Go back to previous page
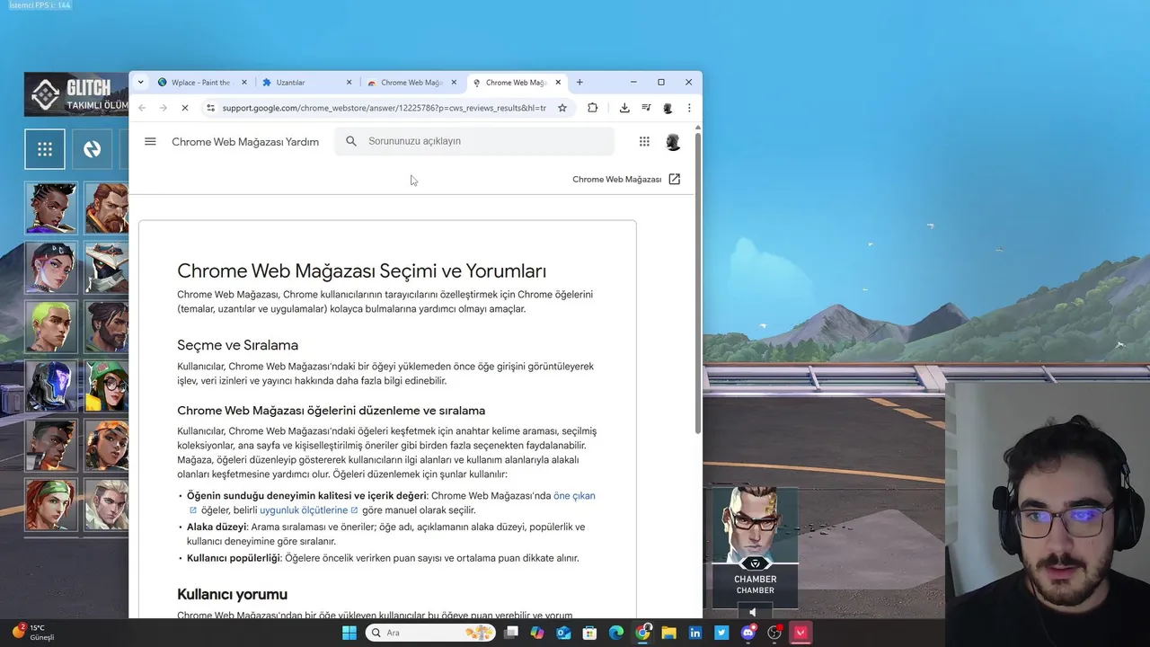The height and width of the screenshot is (647, 1150). click(142, 108)
